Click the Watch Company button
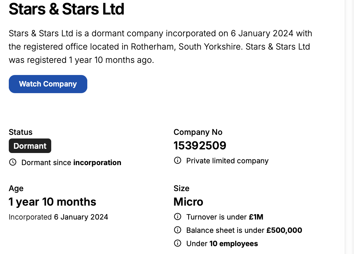Screen dimensions: 354x254 [48, 84]
